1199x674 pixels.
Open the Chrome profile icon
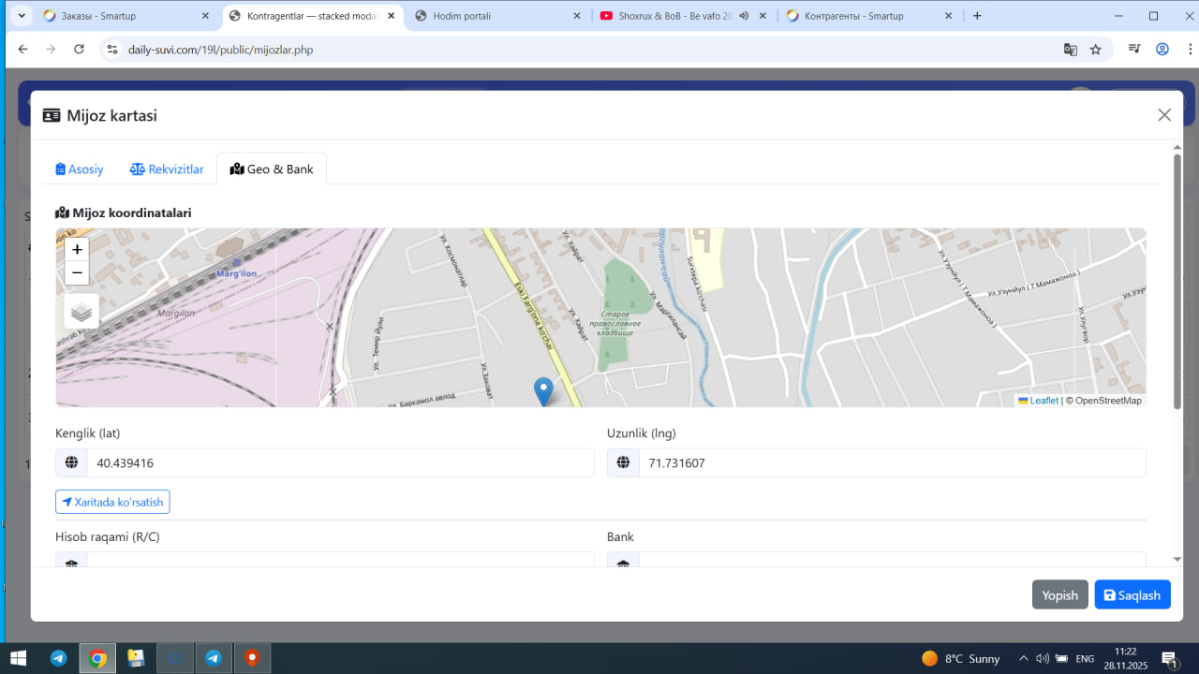point(1162,50)
